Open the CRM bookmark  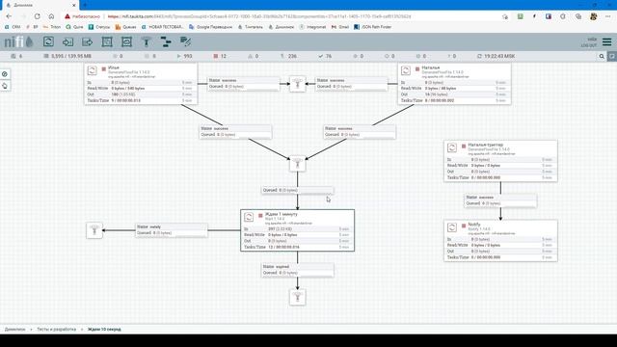[13, 27]
